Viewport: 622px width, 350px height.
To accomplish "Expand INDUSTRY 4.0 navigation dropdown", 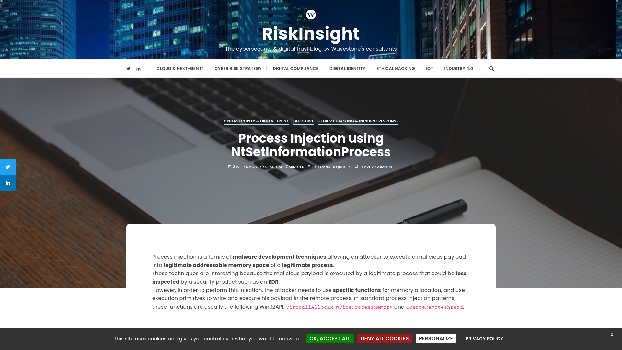I will [x=458, y=69].
